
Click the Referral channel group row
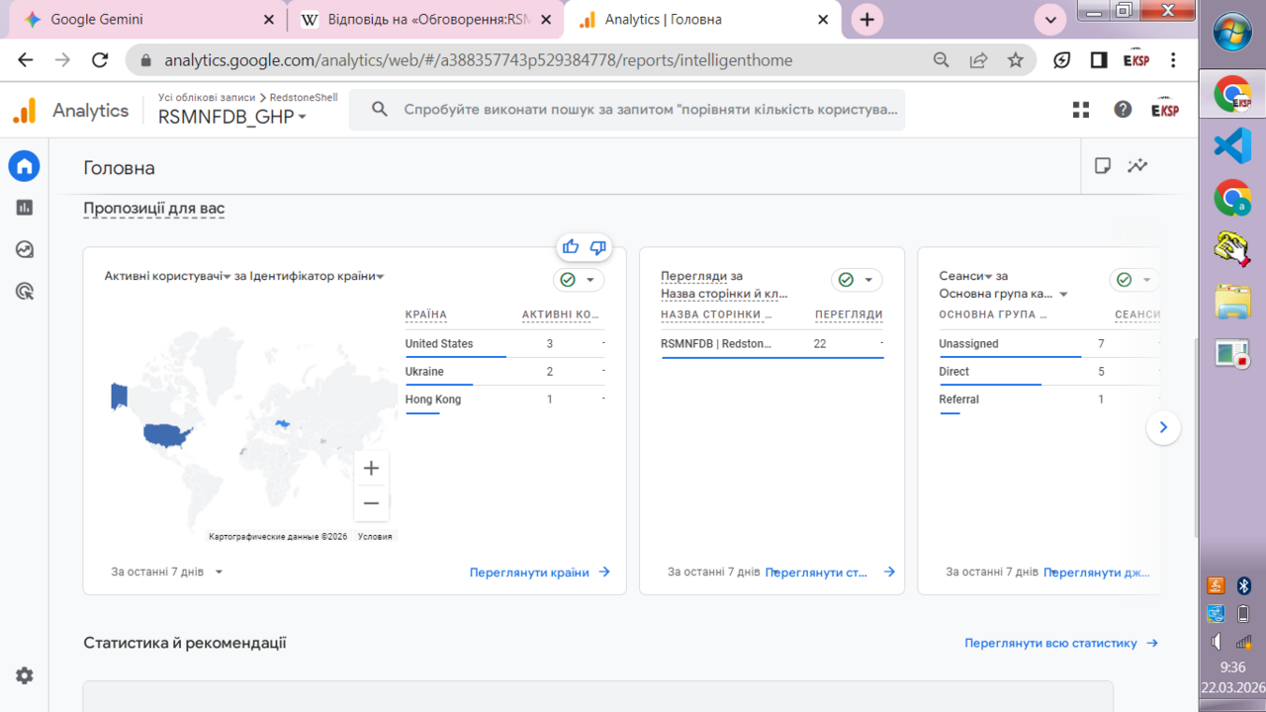pos(1048,400)
